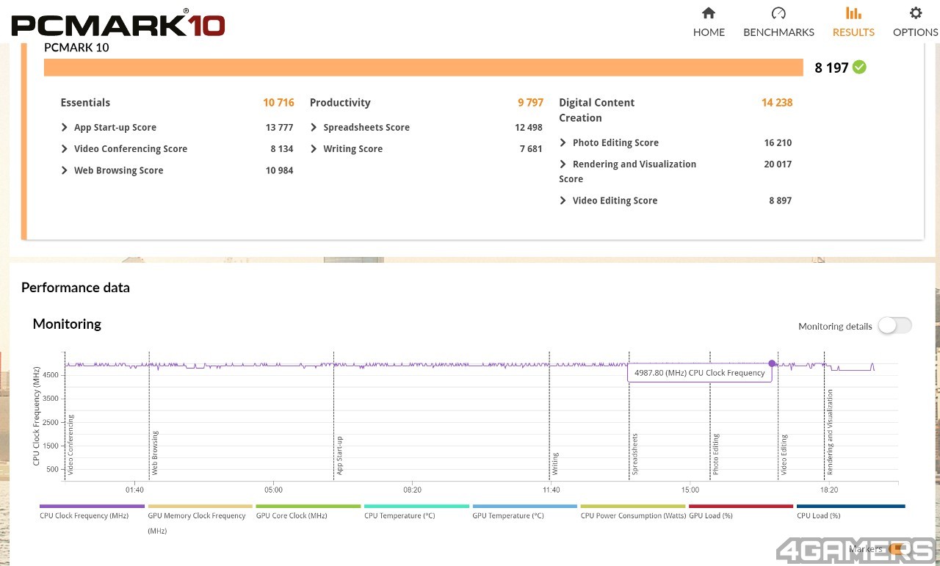940x566 pixels.
Task: Click the 13 777 app start-up value
Action: (x=279, y=128)
